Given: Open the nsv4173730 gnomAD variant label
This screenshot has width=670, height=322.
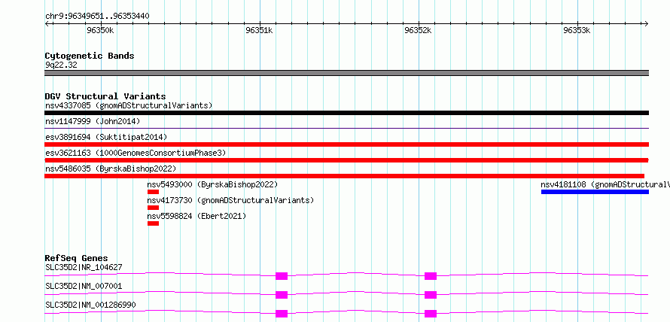Looking at the screenshot, I should (x=231, y=200).
